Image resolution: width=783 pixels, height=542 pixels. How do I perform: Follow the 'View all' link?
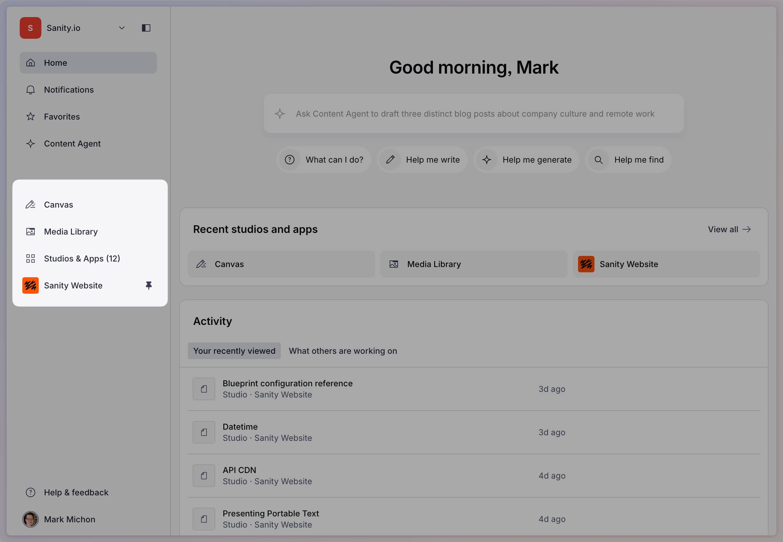point(729,230)
